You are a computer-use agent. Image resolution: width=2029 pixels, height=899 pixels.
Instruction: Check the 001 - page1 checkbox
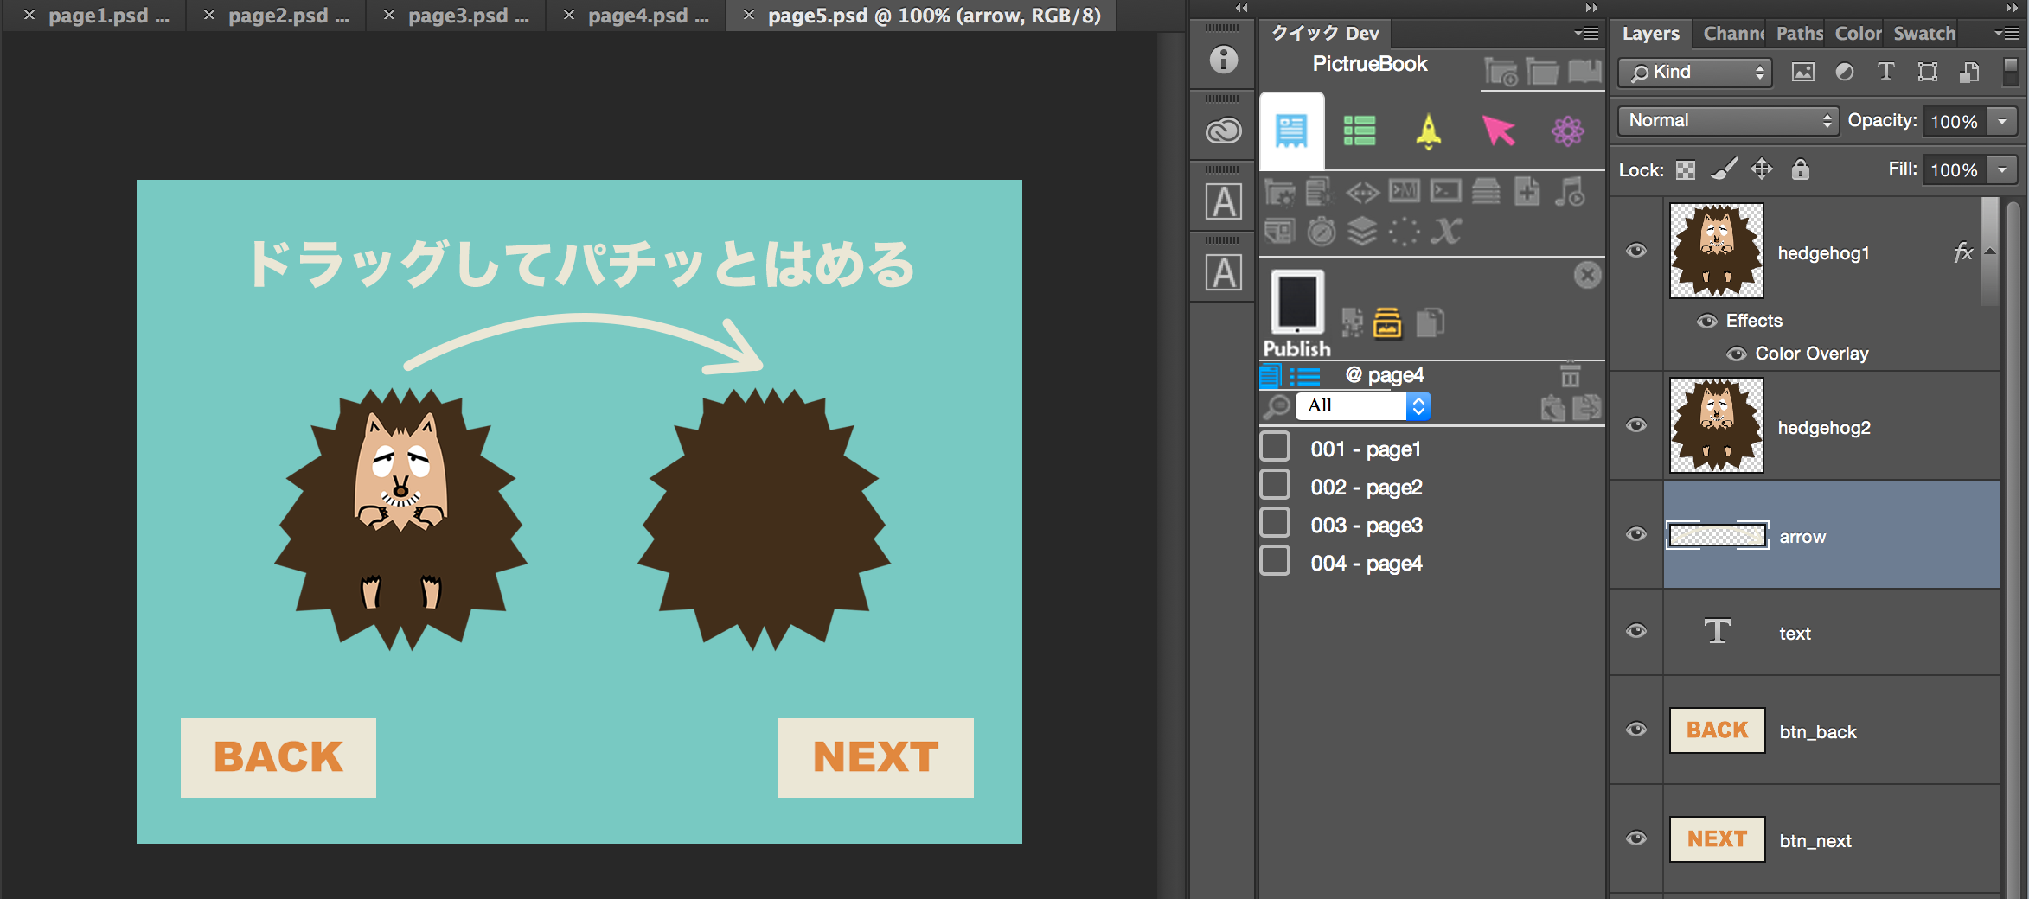point(1275,447)
